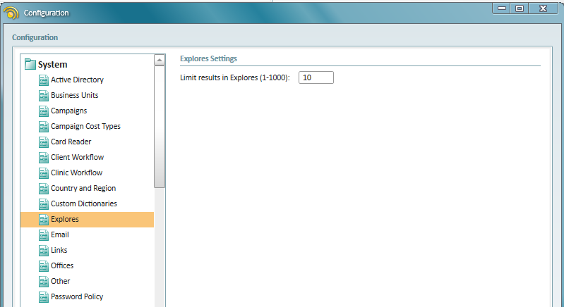Select Card Reader in the tree
This screenshot has height=307, width=564.
click(71, 142)
